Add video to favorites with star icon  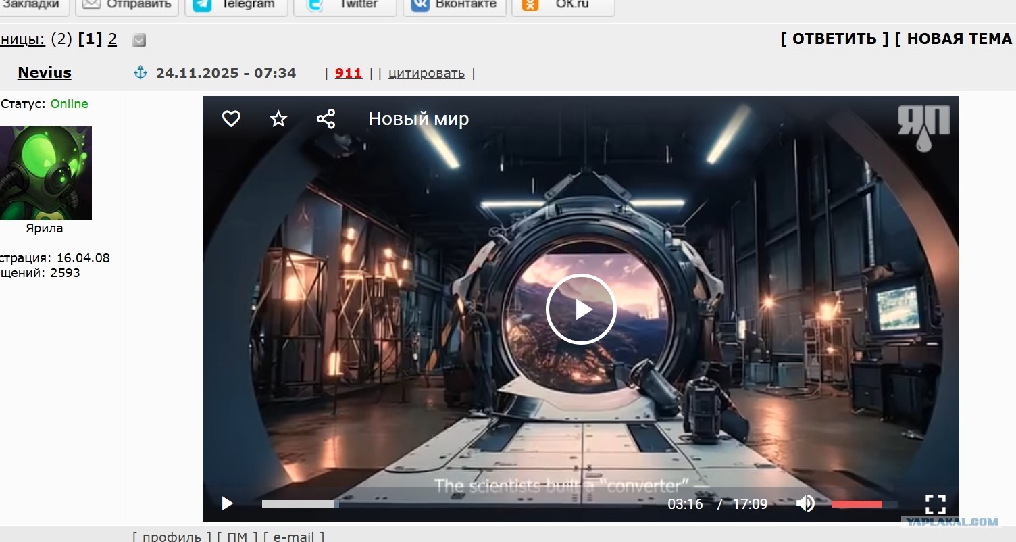[278, 120]
